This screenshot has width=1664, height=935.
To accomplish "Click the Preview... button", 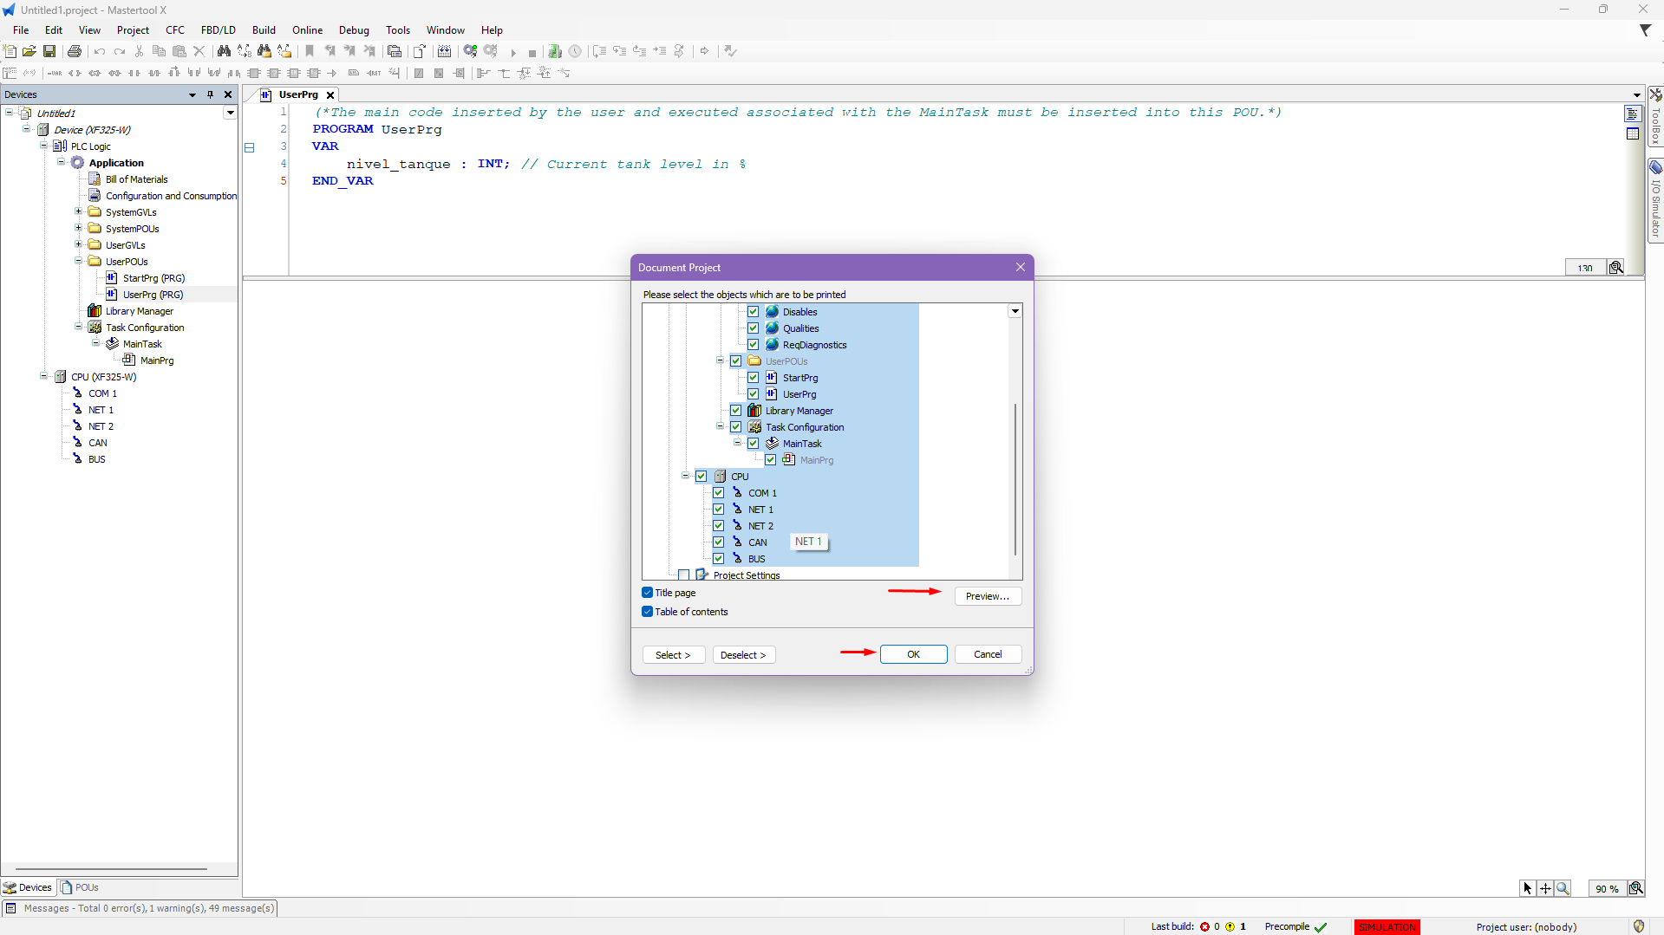I will (x=988, y=596).
